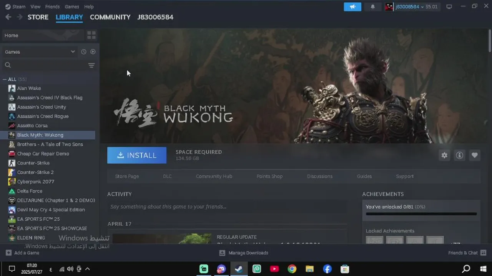Click the Alan Wake game icon

(12, 88)
